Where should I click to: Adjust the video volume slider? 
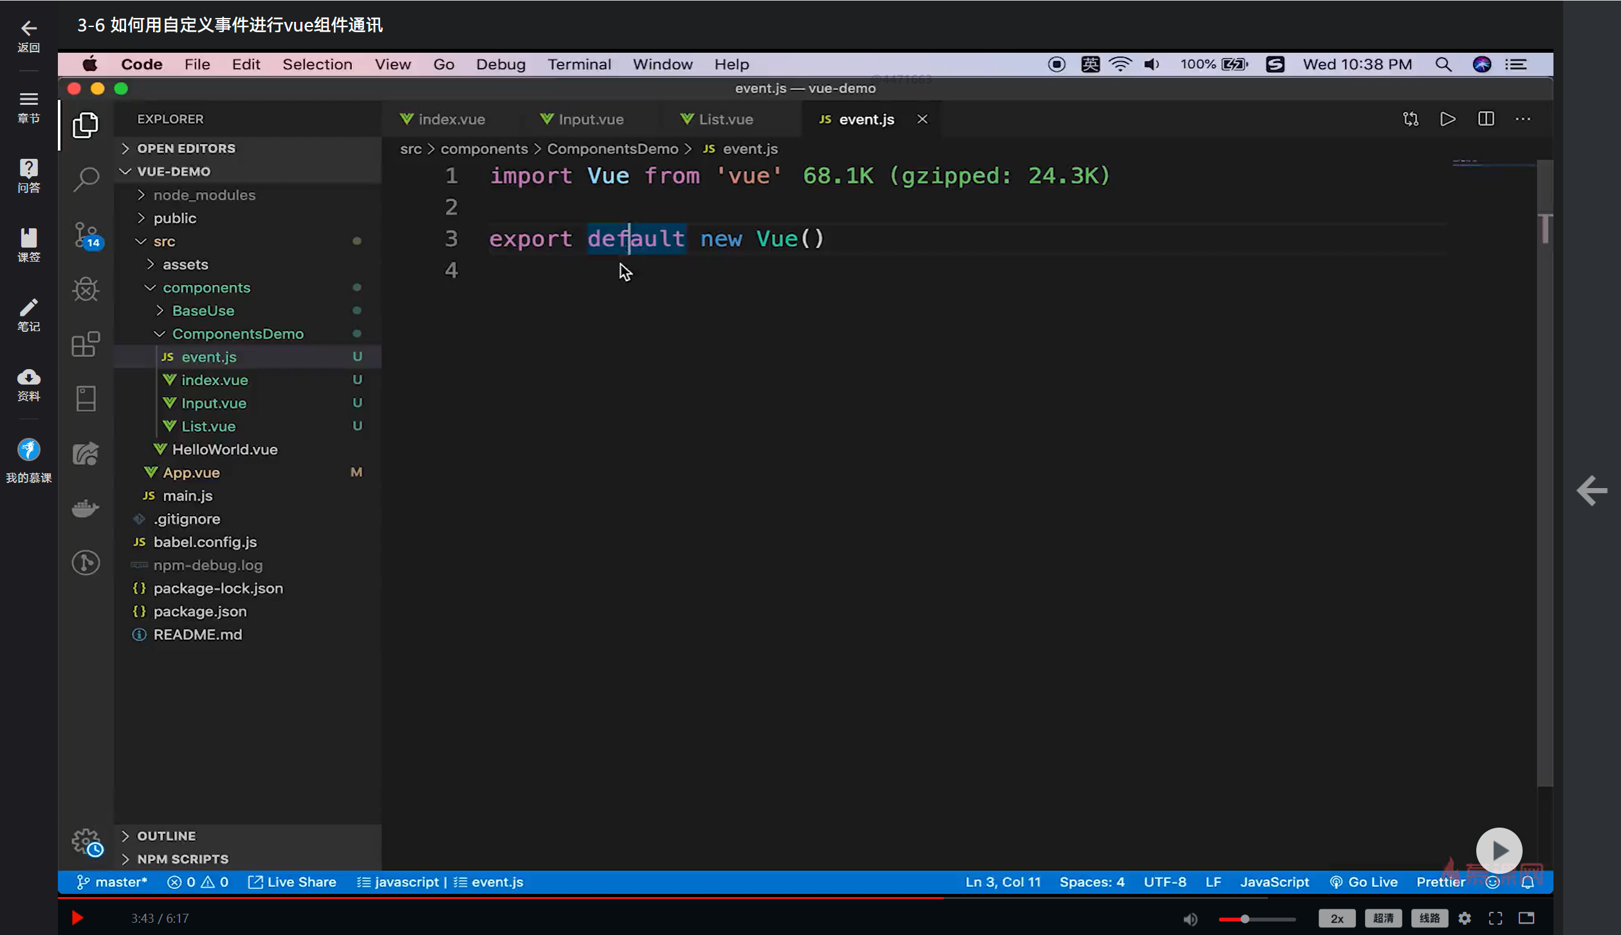click(x=1245, y=919)
